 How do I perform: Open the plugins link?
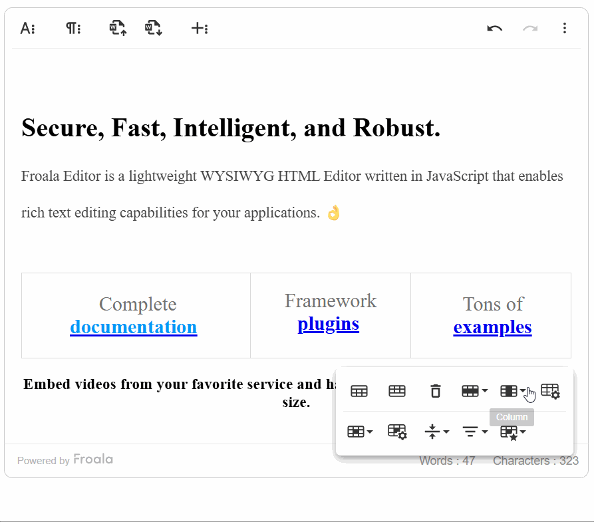point(328,325)
